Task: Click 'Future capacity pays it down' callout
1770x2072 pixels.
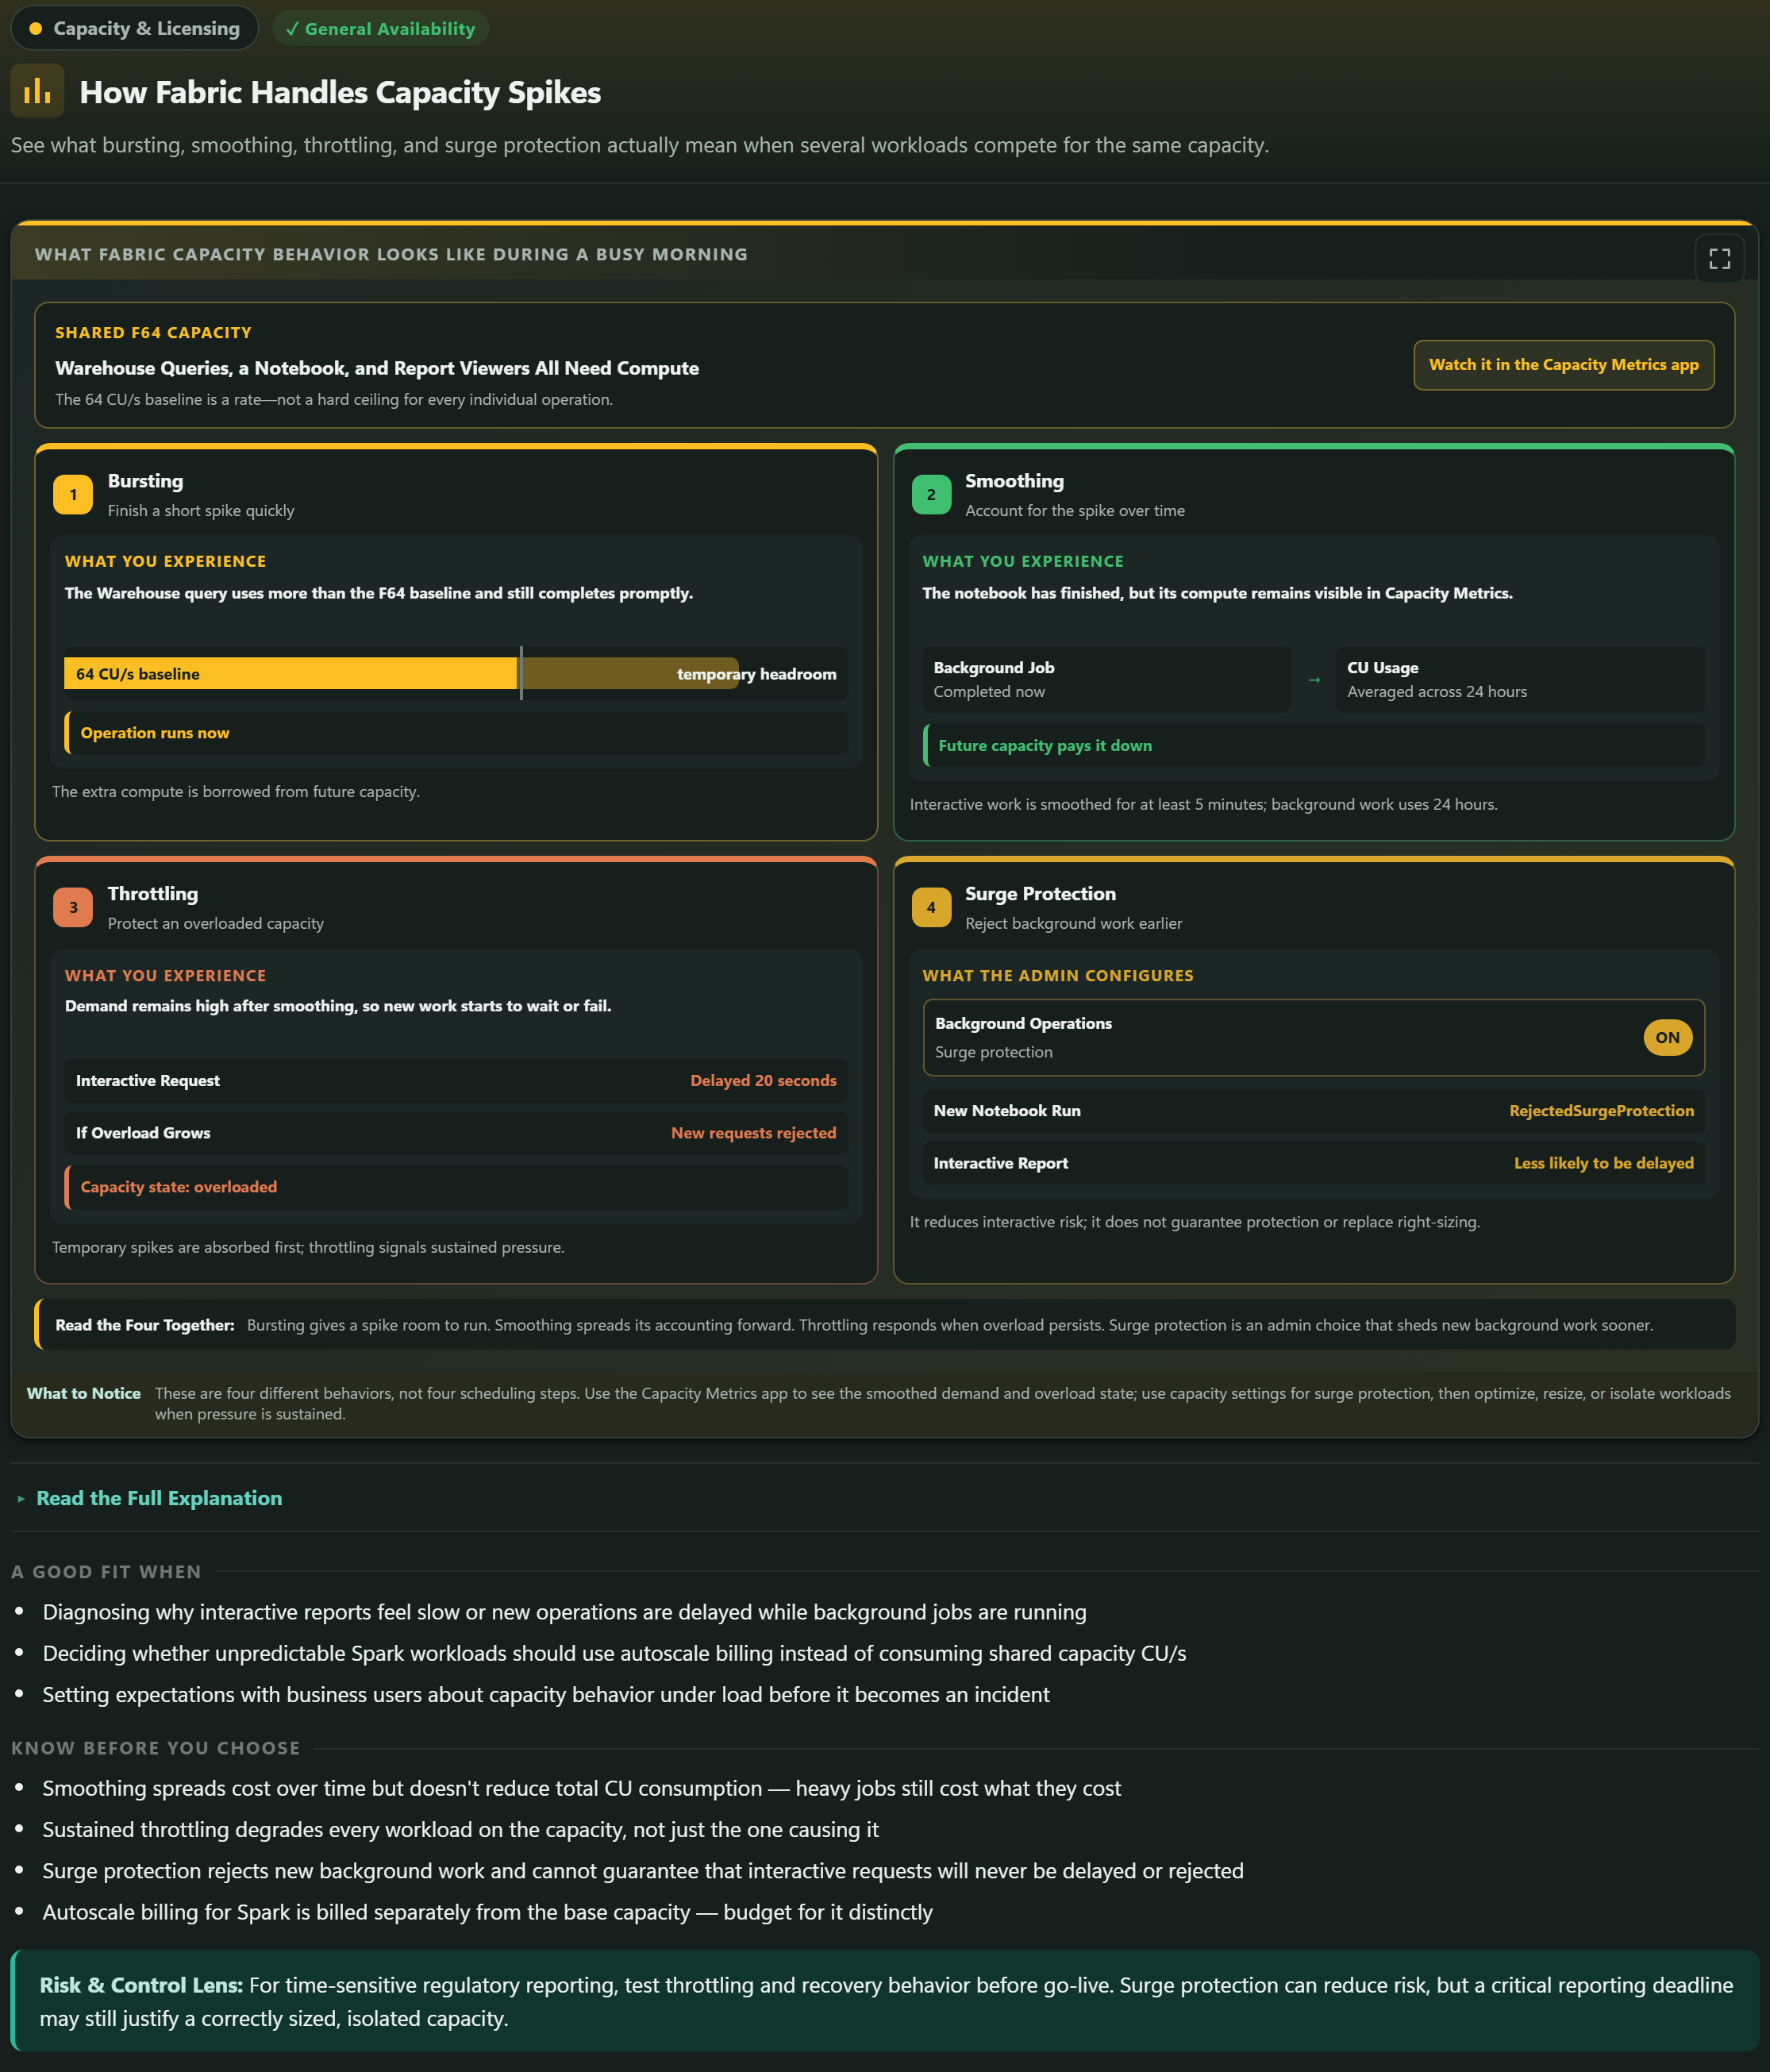Action: click(x=1314, y=745)
